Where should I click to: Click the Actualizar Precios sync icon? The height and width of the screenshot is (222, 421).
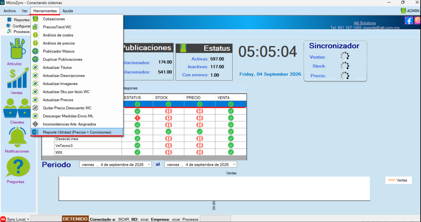pos(35,100)
